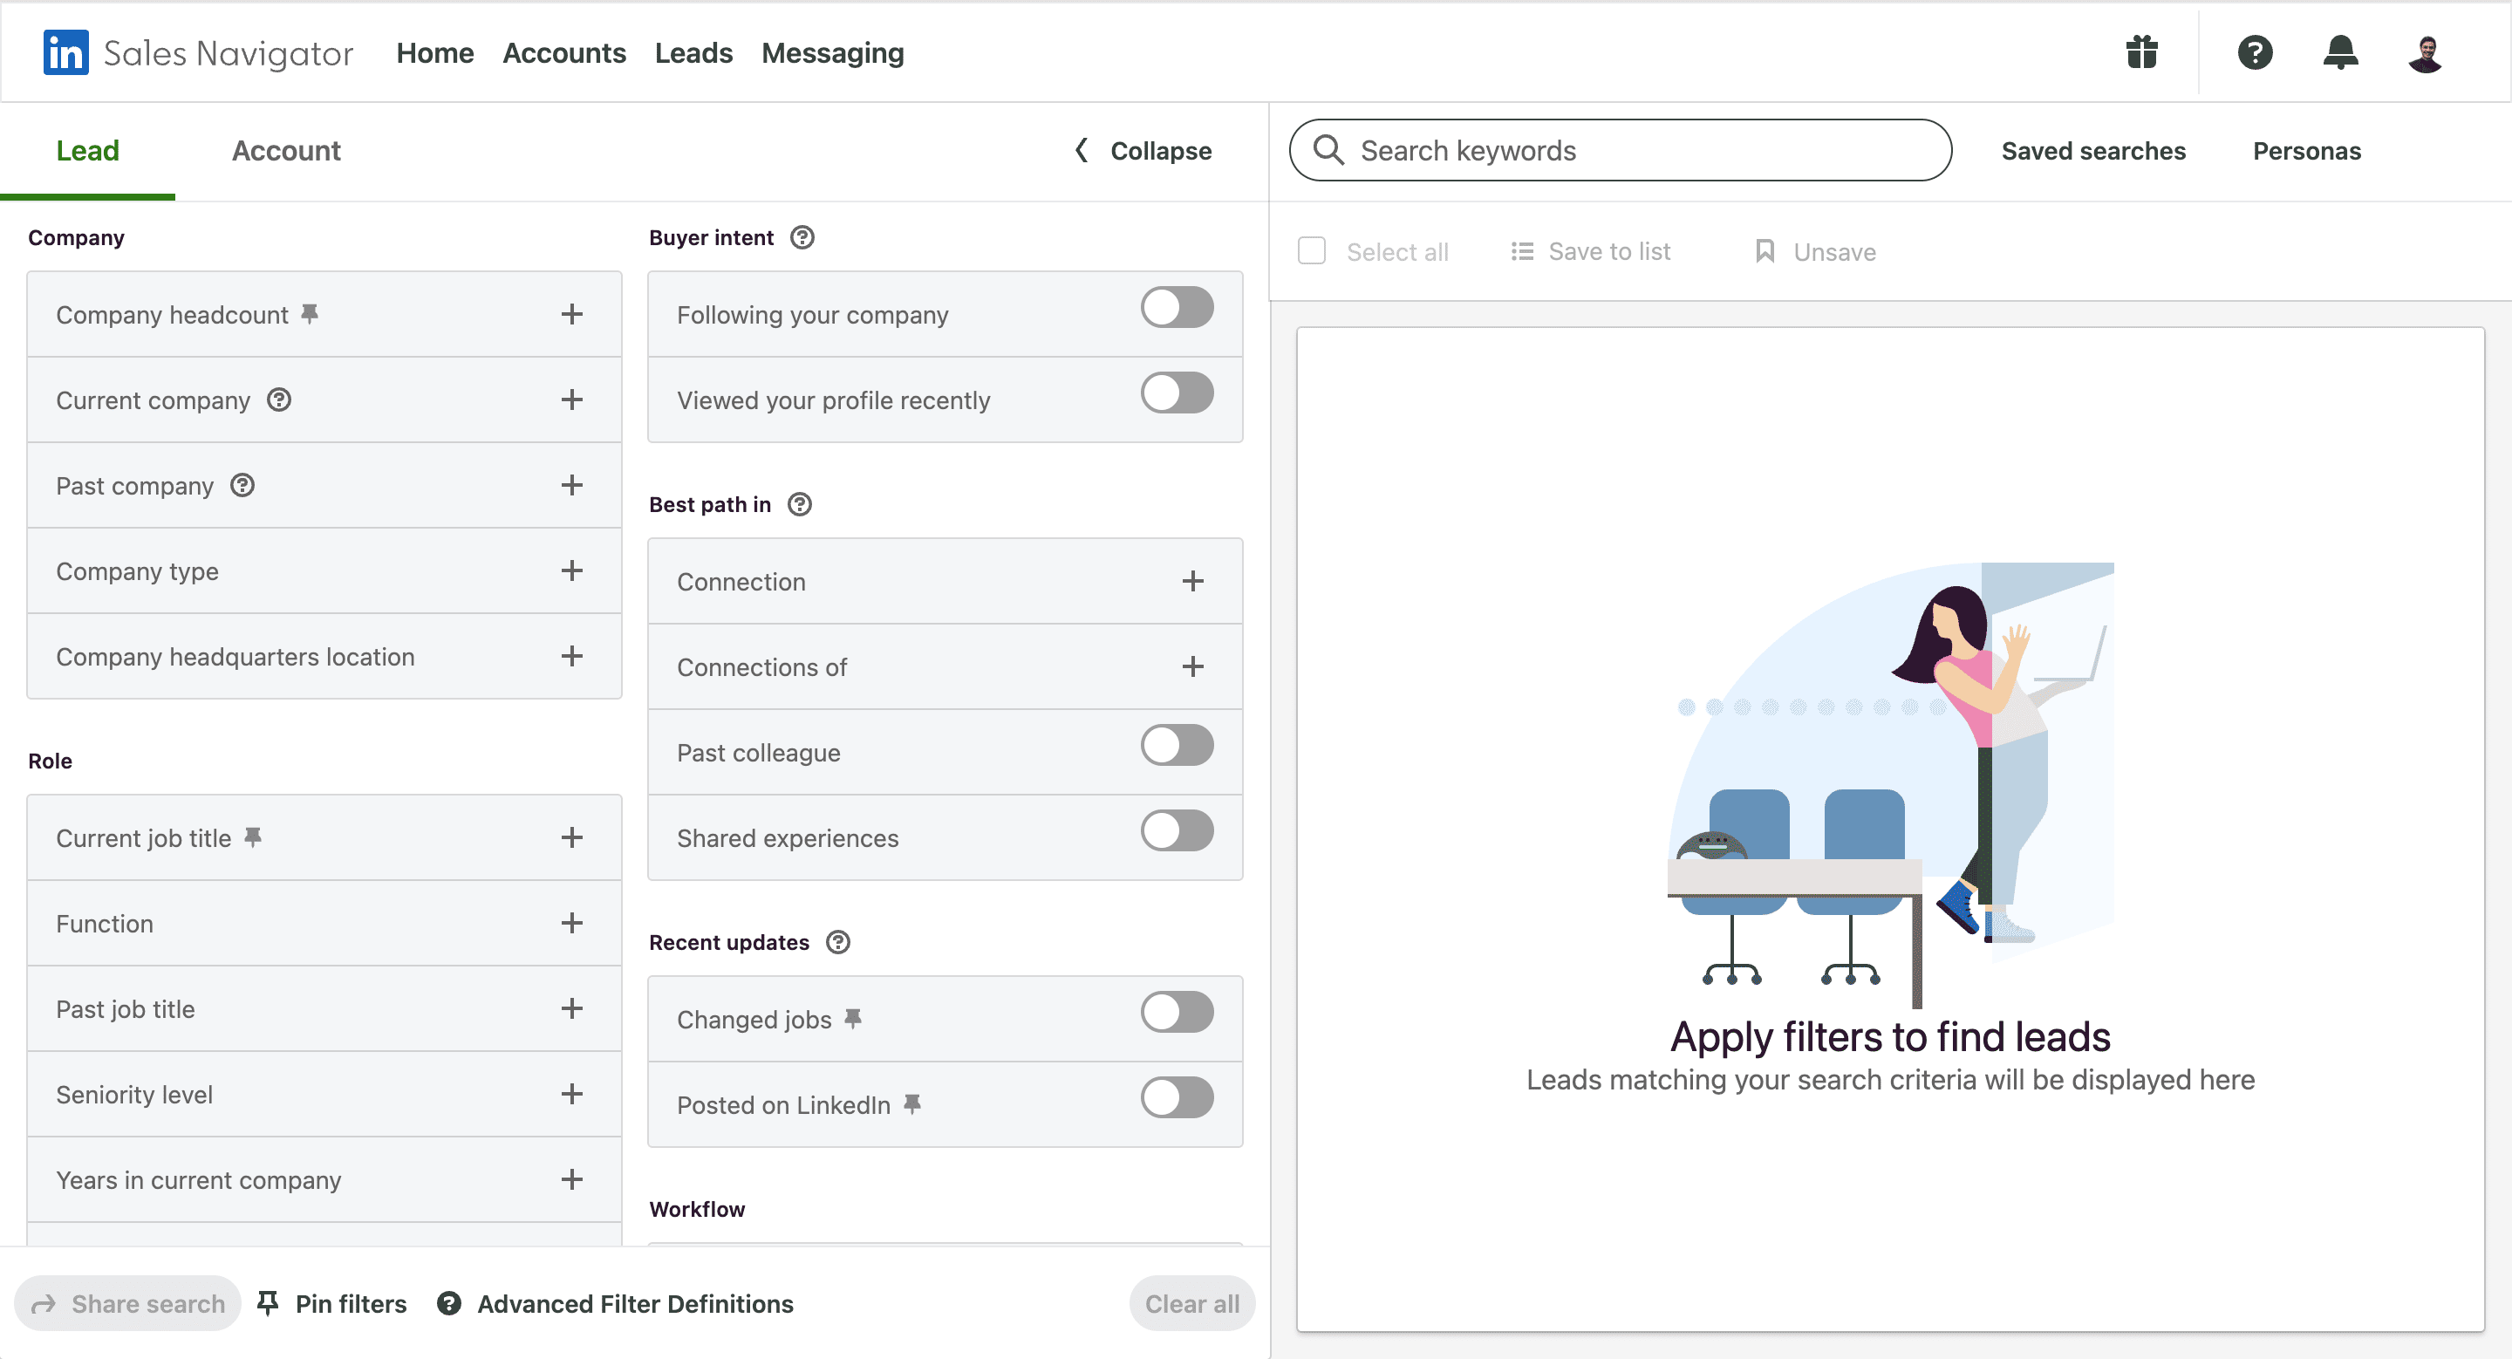Click the pin icon next to Posted on LinkedIn
This screenshot has width=2512, height=1359.
click(911, 1104)
